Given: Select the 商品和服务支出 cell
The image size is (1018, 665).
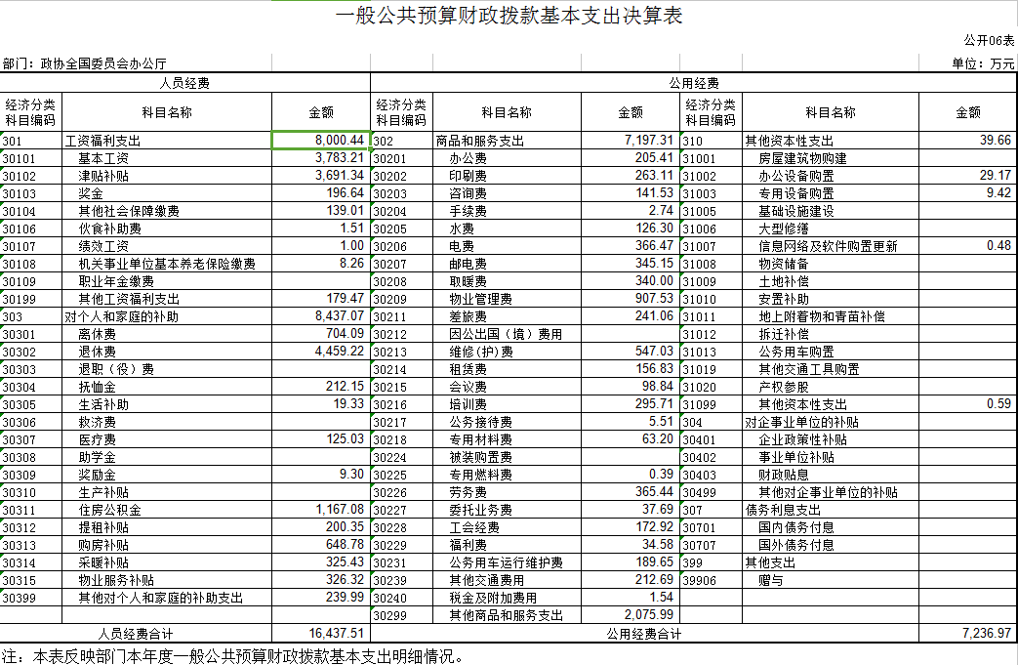Looking at the screenshot, I should [508, 141].
